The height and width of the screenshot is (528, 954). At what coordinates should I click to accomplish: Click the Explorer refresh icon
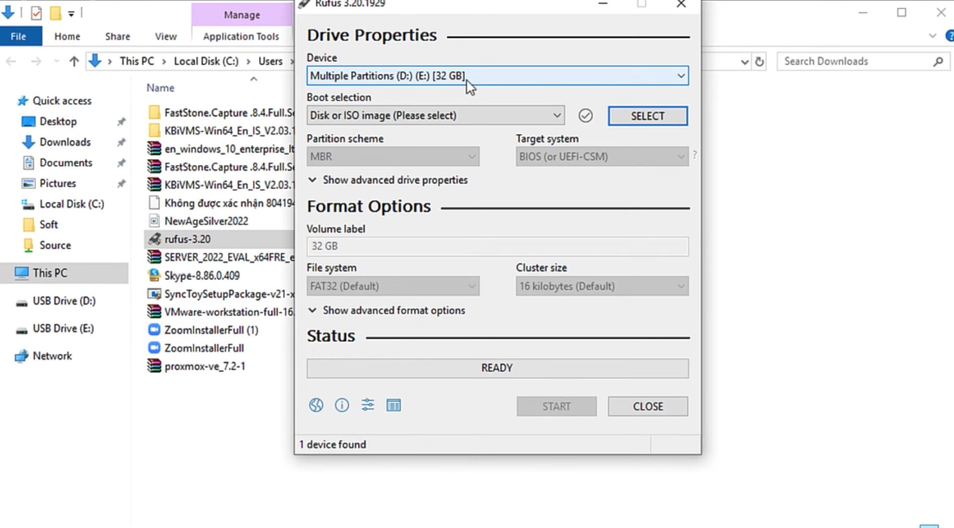[760, 62]
